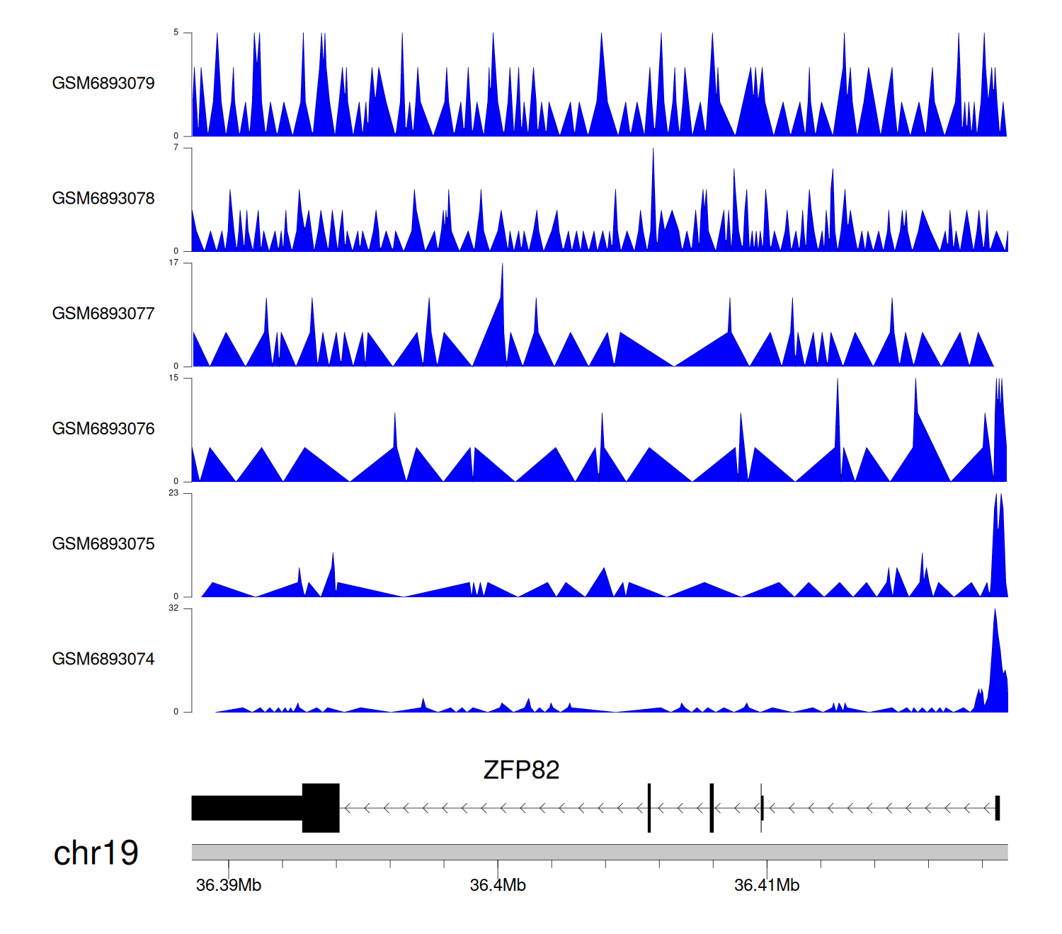Click the GSM6893079 track label
1062x934 pixels.
tap(103, 83)
